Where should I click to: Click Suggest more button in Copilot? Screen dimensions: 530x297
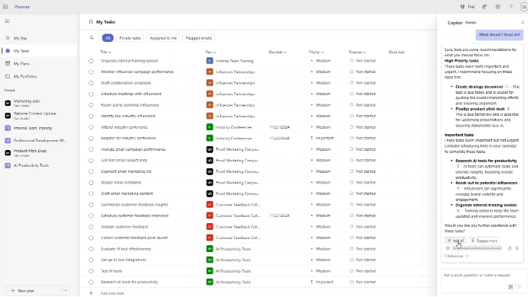tap(484, 241)
